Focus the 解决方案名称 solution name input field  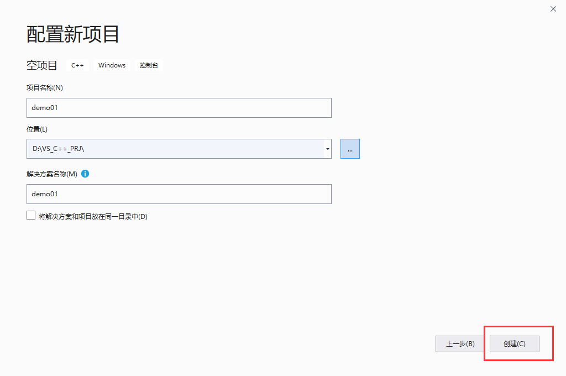179,194
